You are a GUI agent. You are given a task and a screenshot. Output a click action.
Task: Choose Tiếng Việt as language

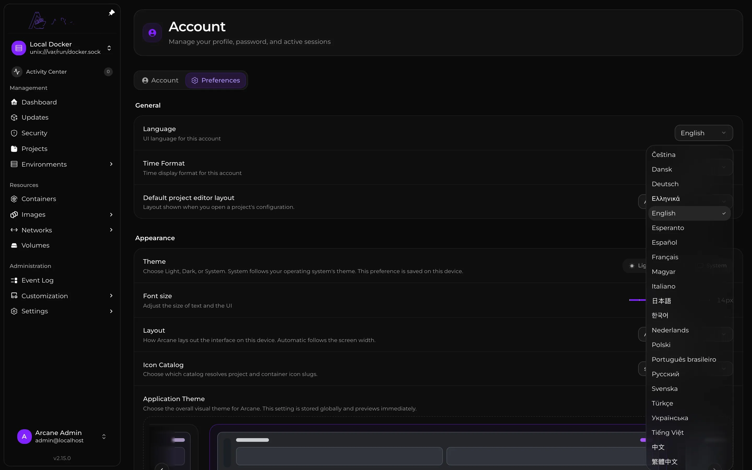(689, 432)
